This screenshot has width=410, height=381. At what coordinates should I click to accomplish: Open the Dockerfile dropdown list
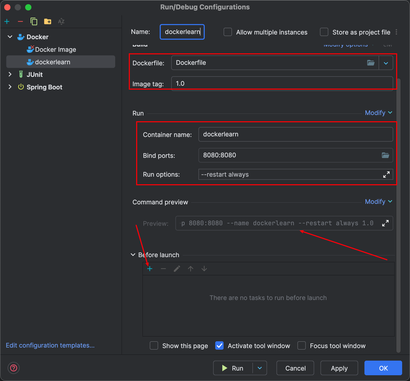click(386, 63)
